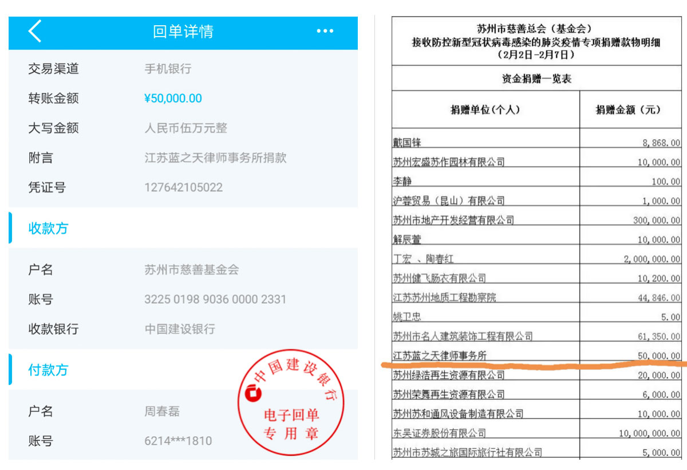Click the 人民币伍万元整 amount in words
The width and height of the screenshot is (687, 470).
coord(186,128)
